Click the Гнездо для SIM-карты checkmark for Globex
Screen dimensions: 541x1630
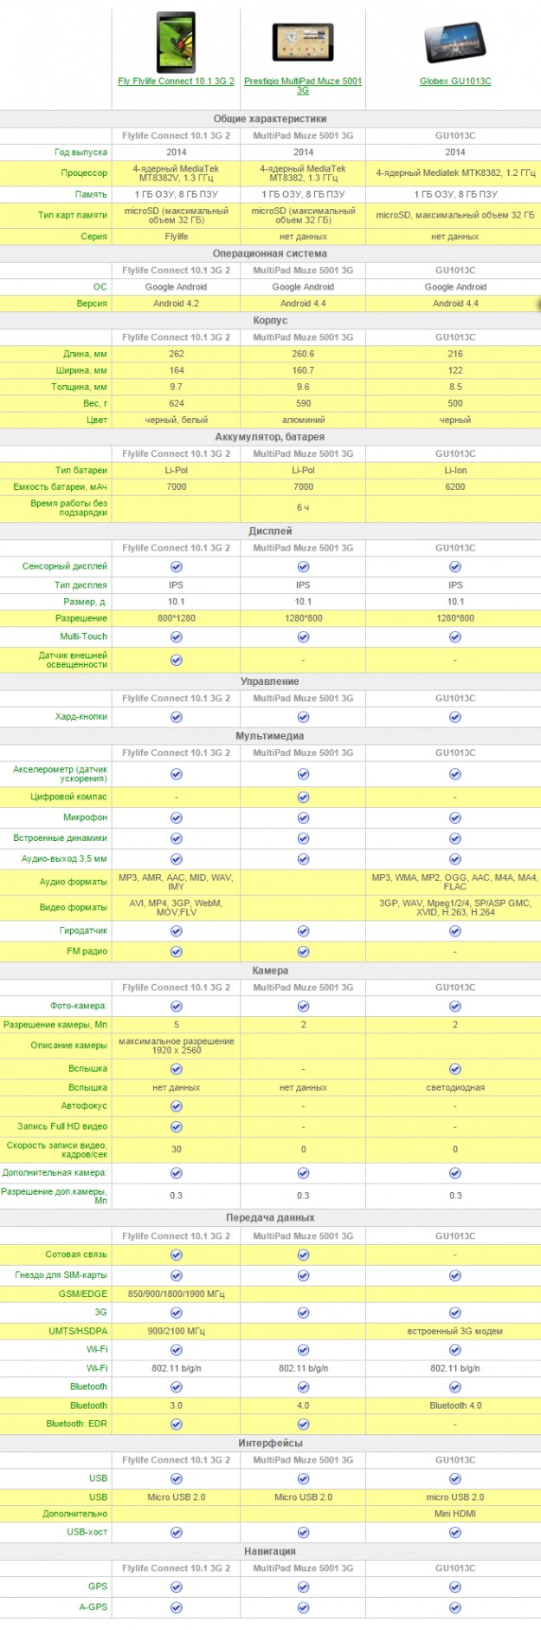point(455,1276)
